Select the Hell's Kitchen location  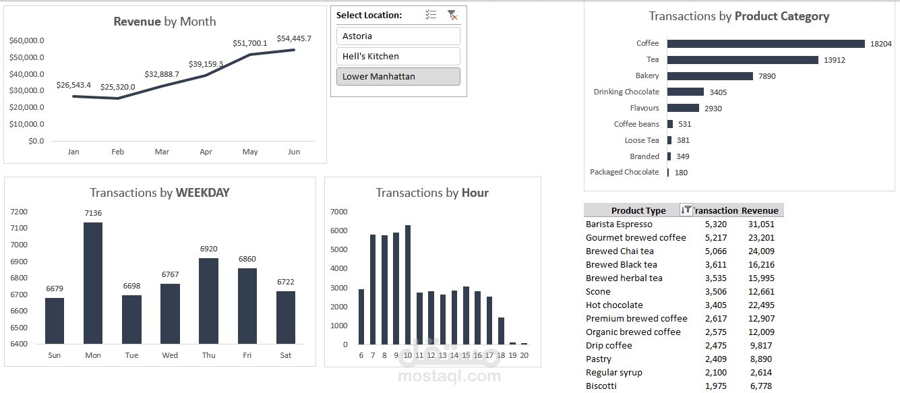(398, 56)
